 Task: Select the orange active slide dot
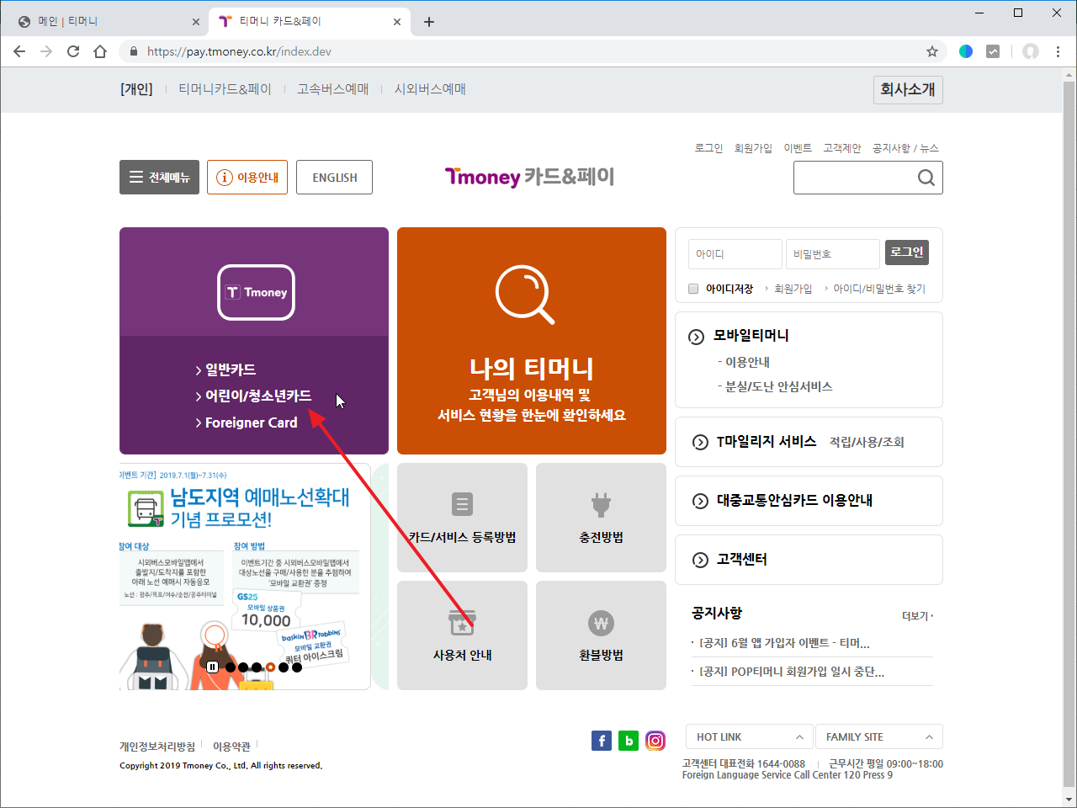click(x=270, y=667)
